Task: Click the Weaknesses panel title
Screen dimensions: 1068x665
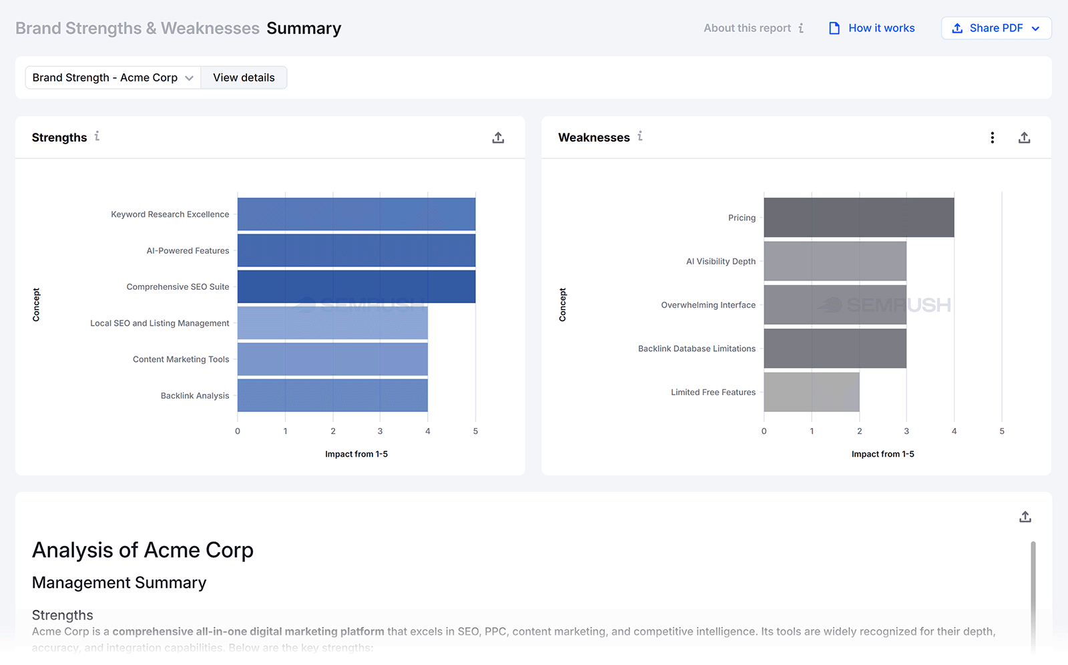Action: [594, 138]
